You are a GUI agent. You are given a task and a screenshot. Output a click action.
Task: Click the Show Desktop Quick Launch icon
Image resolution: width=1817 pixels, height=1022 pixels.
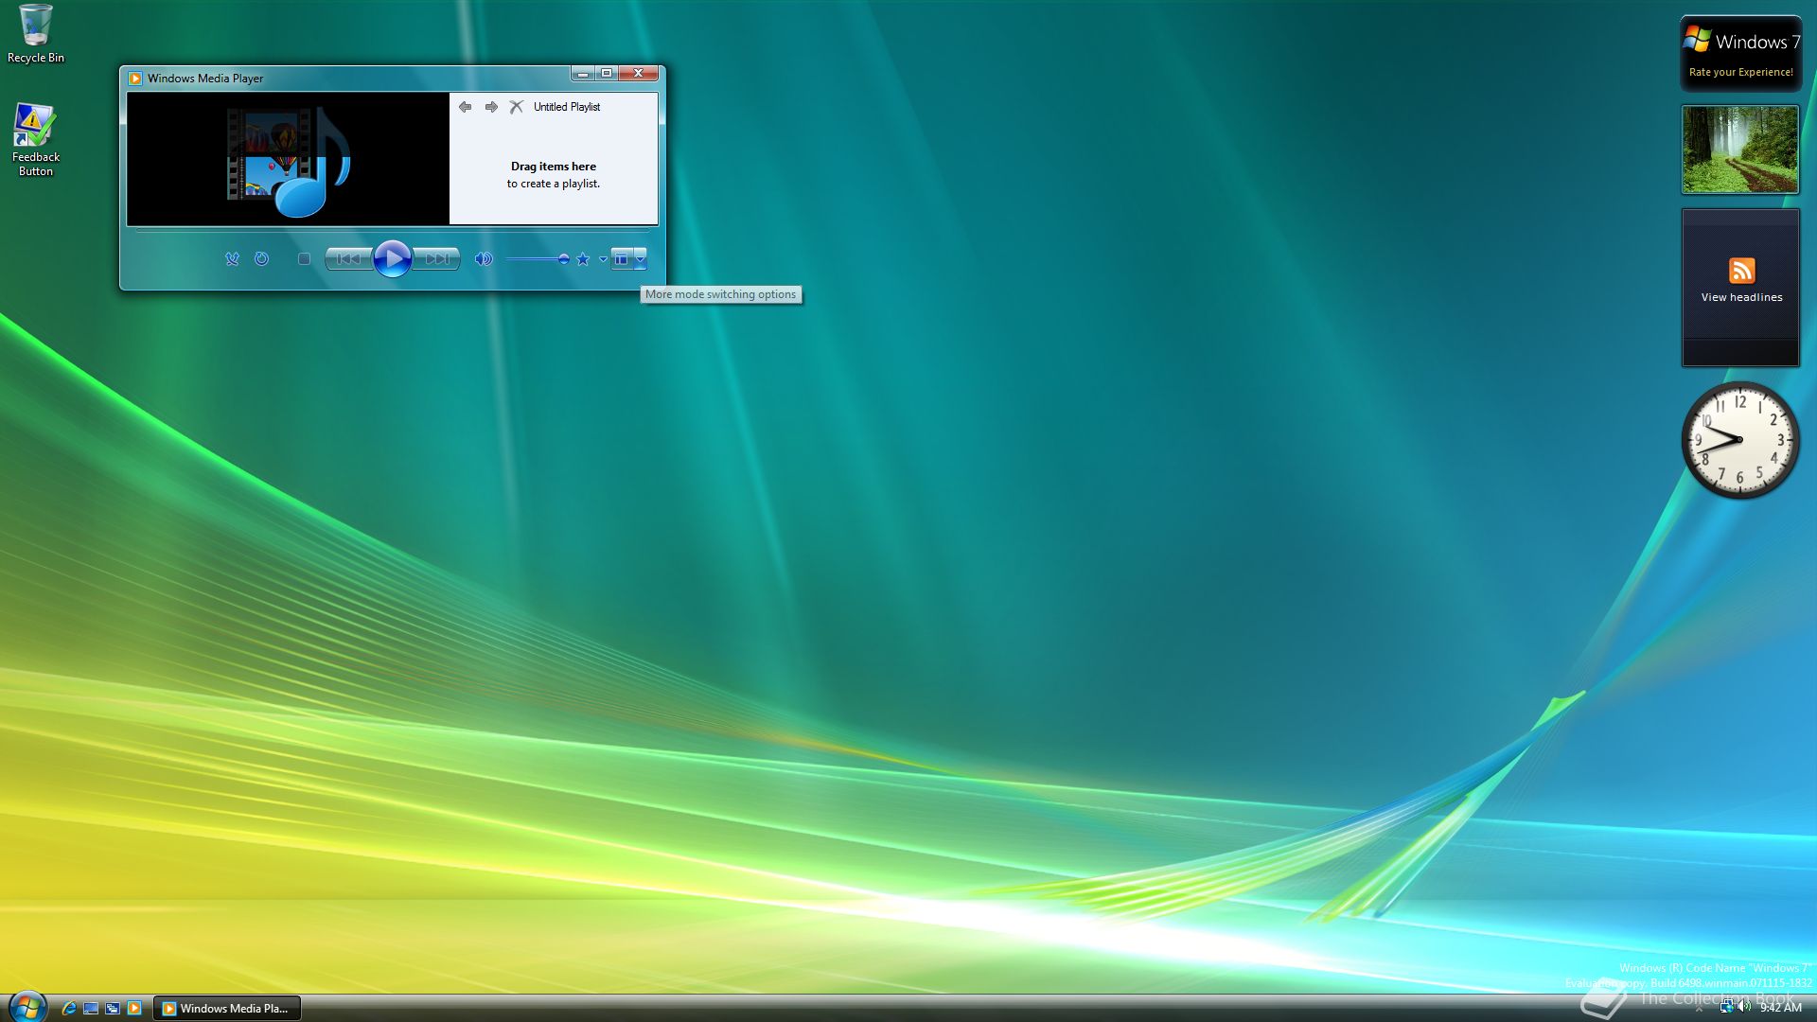click(91, 1009)
